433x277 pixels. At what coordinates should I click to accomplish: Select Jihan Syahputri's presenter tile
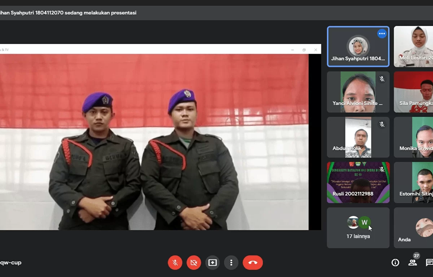click(x=358, y=47)
